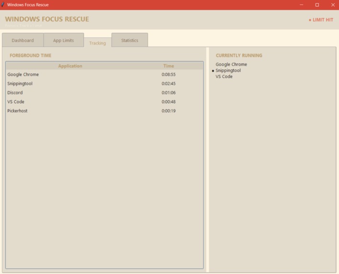This screenshot has height=274, width=339.
Task: Select the Pickerhost row in the table
Action: click(104, 111)
